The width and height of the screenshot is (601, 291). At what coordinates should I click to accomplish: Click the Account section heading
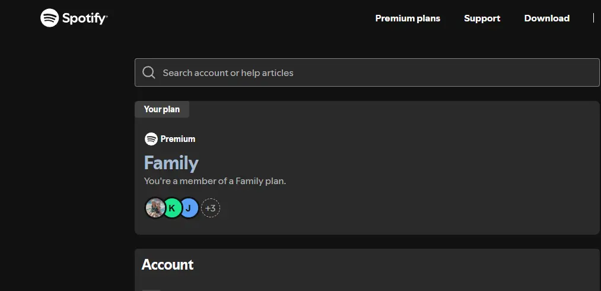tap(167, 264)
